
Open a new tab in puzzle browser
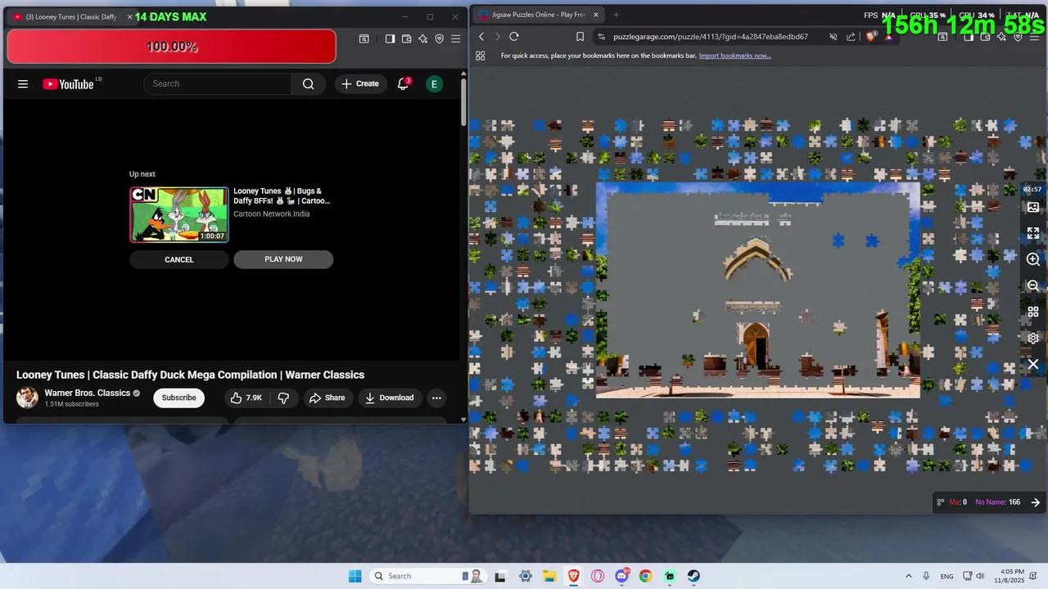click(617, 15)
